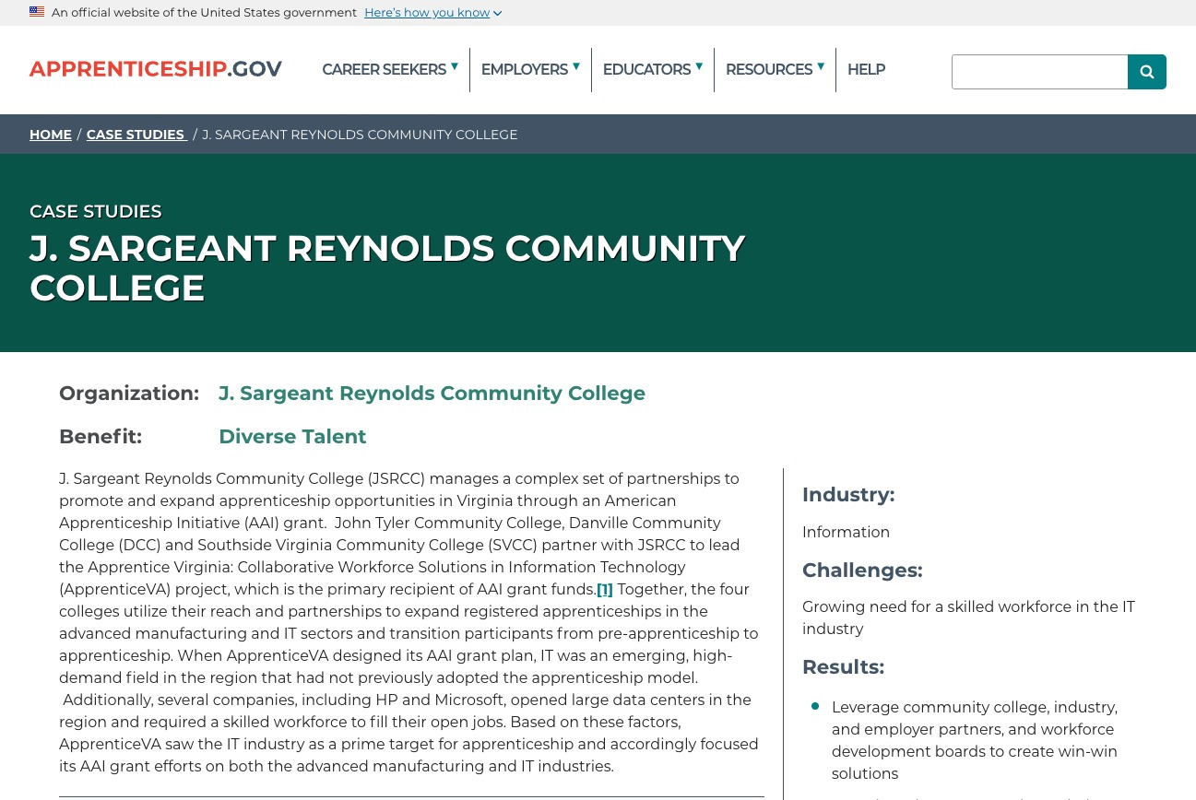Click the "Case Studies" banner subtitle
This screenshot has height=800, width=1196.
tap(96, 212)
